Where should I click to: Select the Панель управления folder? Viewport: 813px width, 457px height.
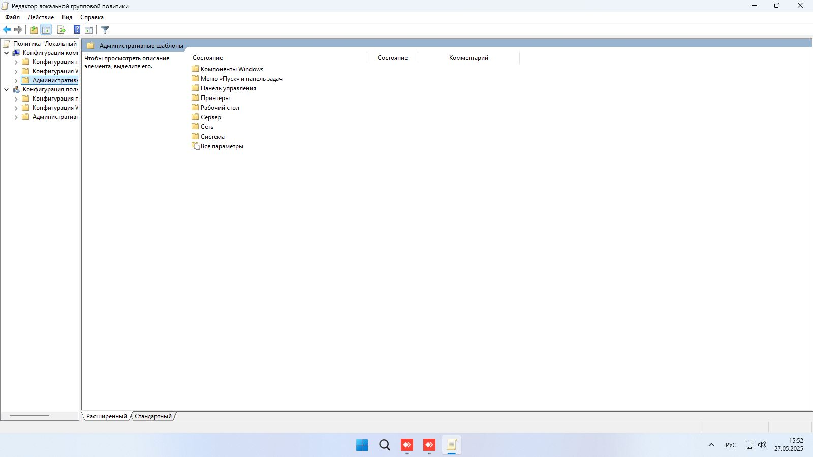coord(224,88)
